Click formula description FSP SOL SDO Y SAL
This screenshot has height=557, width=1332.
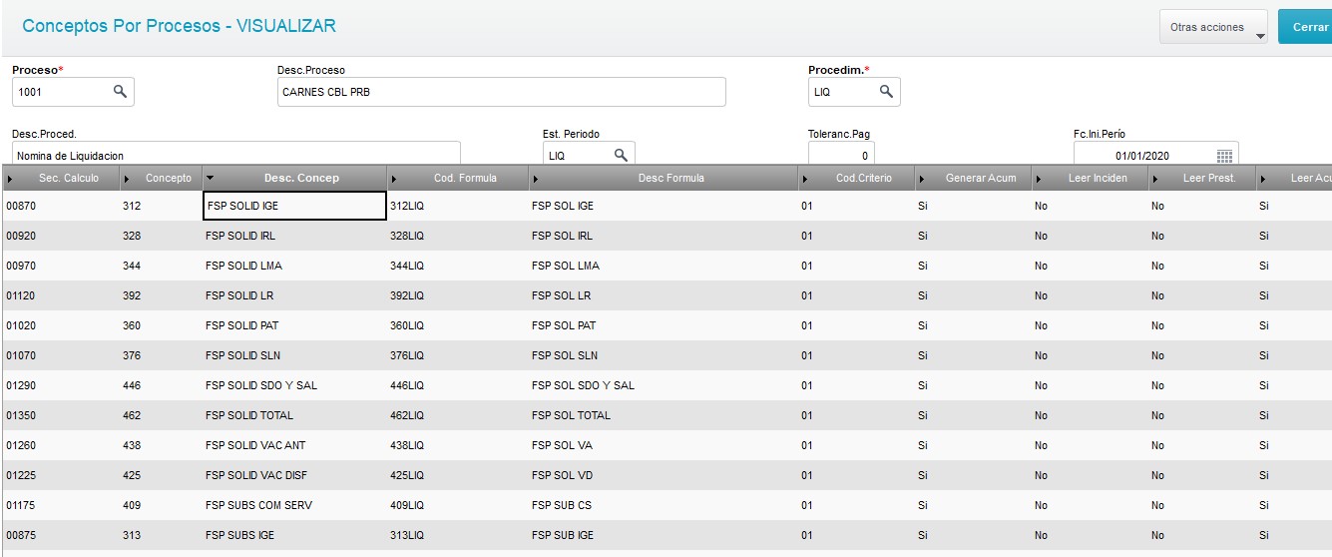pyautogui.click(x=583, y=385)
